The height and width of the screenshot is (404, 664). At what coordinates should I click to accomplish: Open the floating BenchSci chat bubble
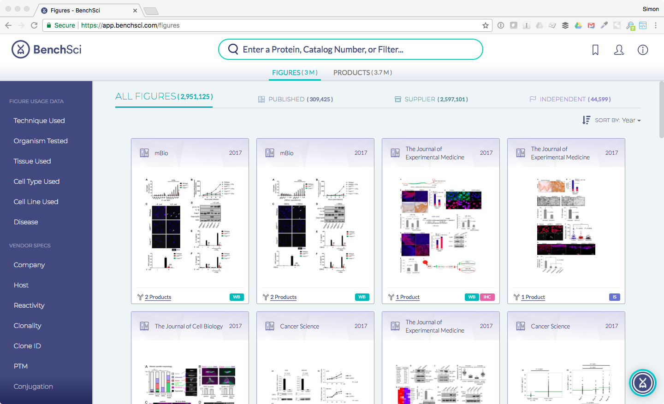pyautogui.click(x=643, y=383)
